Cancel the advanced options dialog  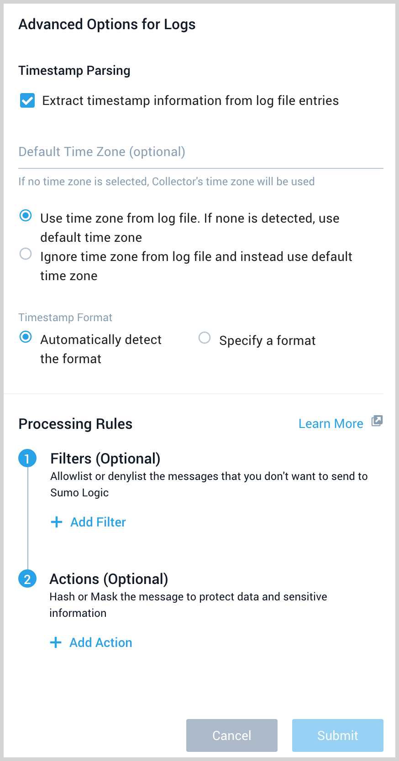[x=231, y=735]
